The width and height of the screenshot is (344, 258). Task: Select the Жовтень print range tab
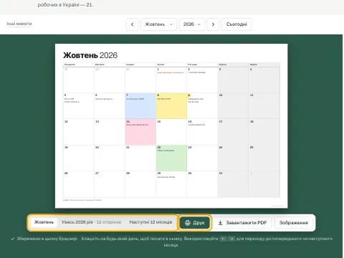tap(44, 222)
